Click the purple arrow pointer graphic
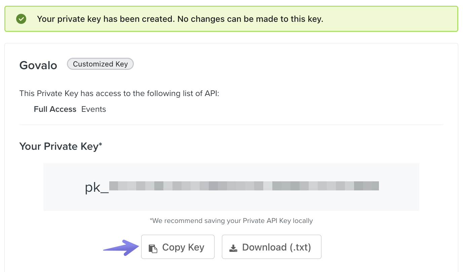 coord(121,248)
